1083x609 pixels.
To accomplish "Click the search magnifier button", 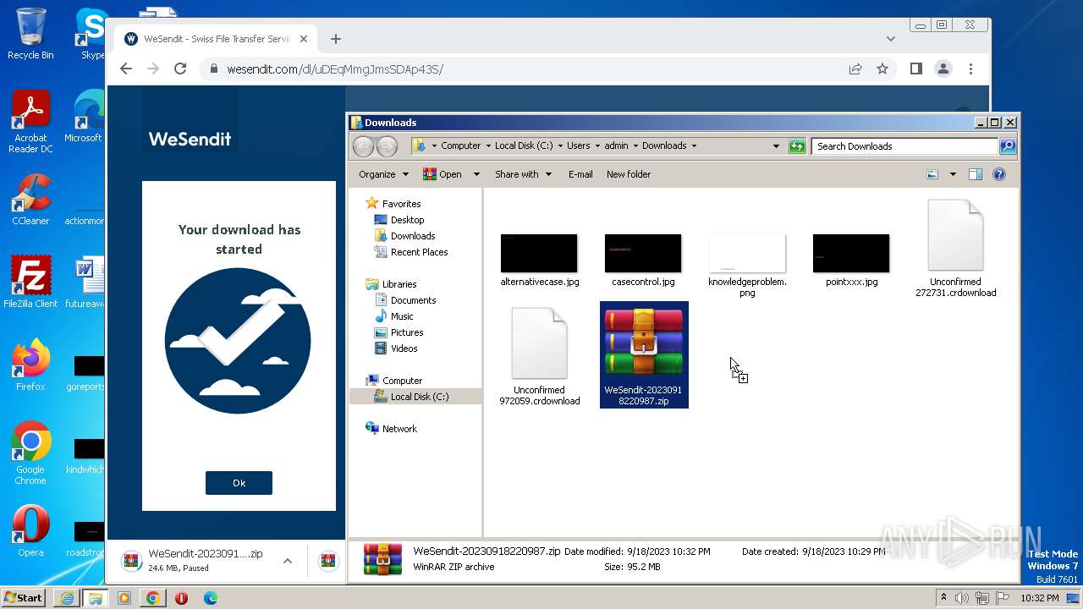I will pos(1008,146).
